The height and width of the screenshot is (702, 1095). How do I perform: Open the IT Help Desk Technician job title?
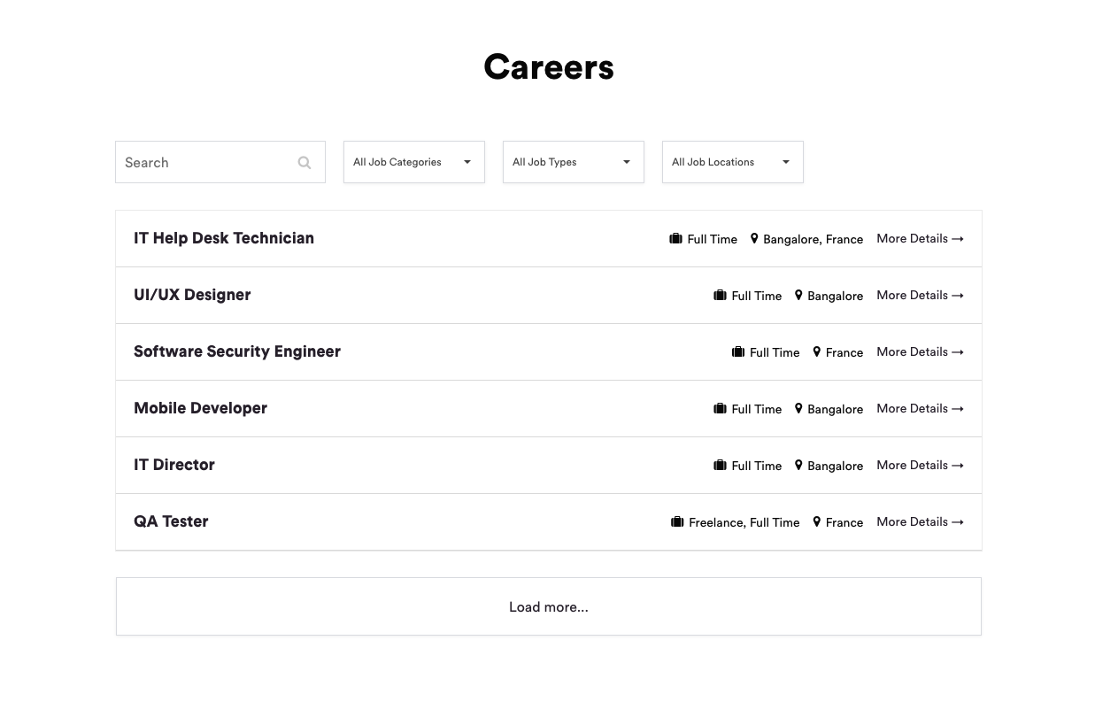click(224, 238)
